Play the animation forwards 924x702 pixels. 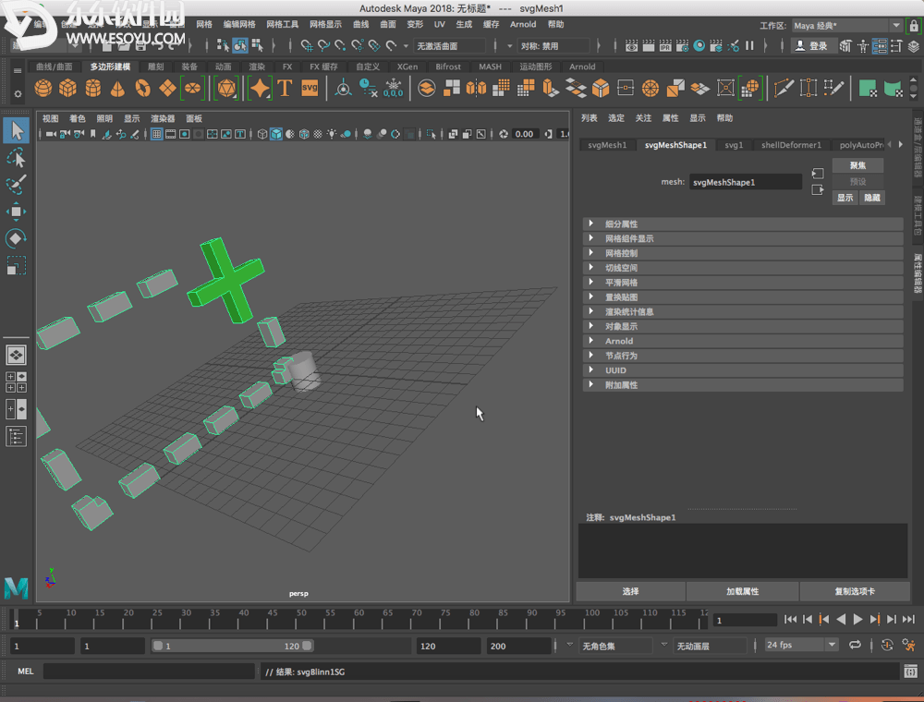click(x=857, y=619)
